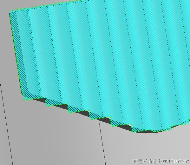Pick the dark hatched patch between first two gaps
The height and width of the screenshot is (165, 190).
coord(53,102)
